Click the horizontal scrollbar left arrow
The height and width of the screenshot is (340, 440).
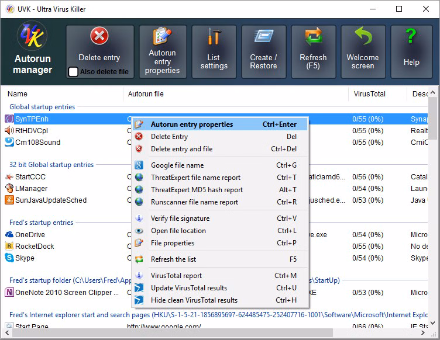click(x=7, y=333)
